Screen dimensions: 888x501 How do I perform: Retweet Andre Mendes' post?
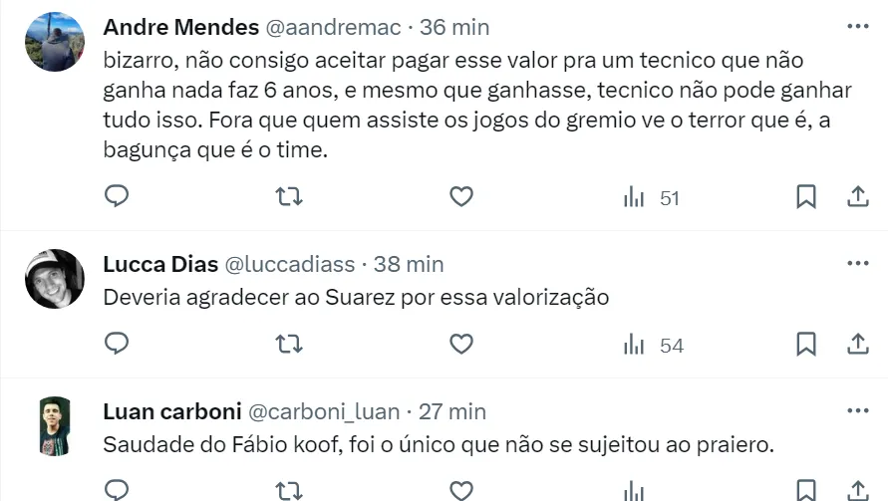click(288, 197)
